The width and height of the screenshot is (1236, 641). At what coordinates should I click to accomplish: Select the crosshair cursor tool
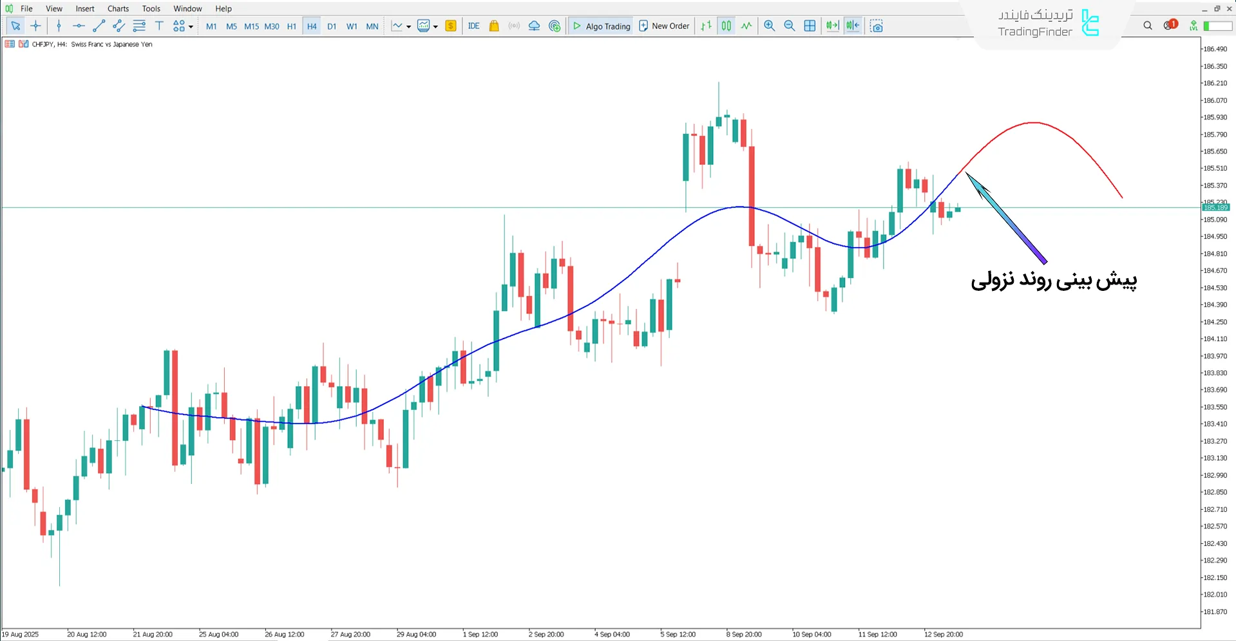[x=35, y=26]
